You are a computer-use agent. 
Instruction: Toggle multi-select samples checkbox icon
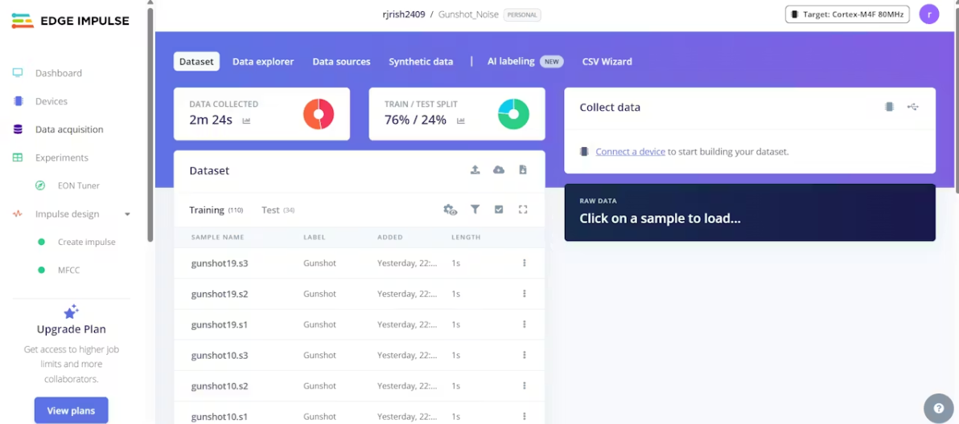click(x=499, y=210)
